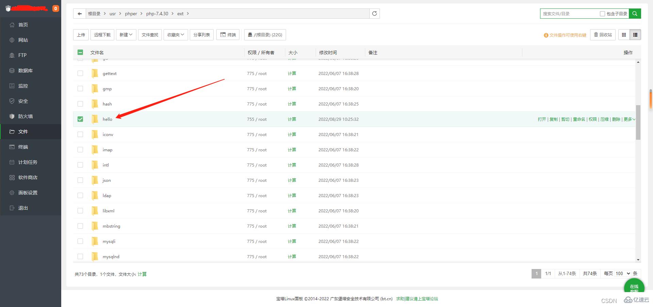Open the ldap folder icon
This screenshot has width=653, height=307.
[x=95, y=195]
